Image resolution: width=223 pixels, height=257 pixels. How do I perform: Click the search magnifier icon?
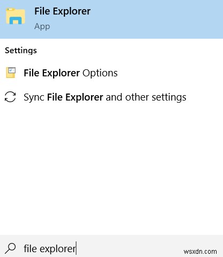pos(10,248)
